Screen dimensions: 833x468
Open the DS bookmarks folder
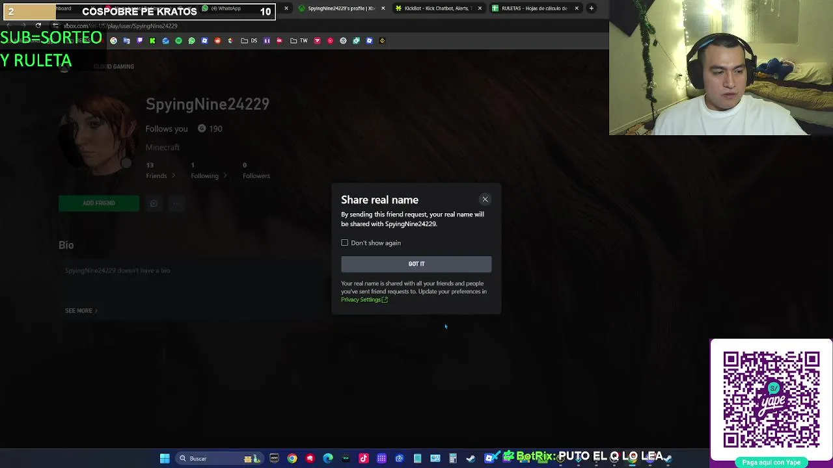pos(249,41)
